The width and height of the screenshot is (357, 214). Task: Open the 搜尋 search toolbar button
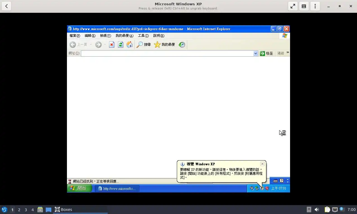[x=144, y=45]
